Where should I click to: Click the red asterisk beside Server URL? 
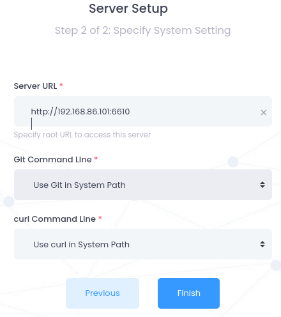[x=61, y=85]
